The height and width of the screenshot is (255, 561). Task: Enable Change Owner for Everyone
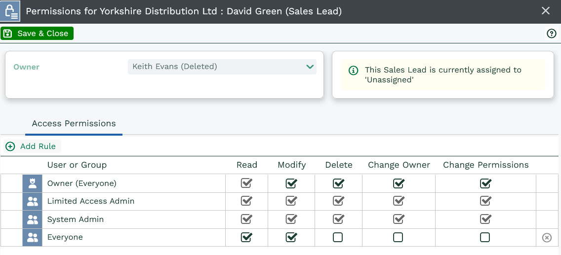[x=398, y=237]
